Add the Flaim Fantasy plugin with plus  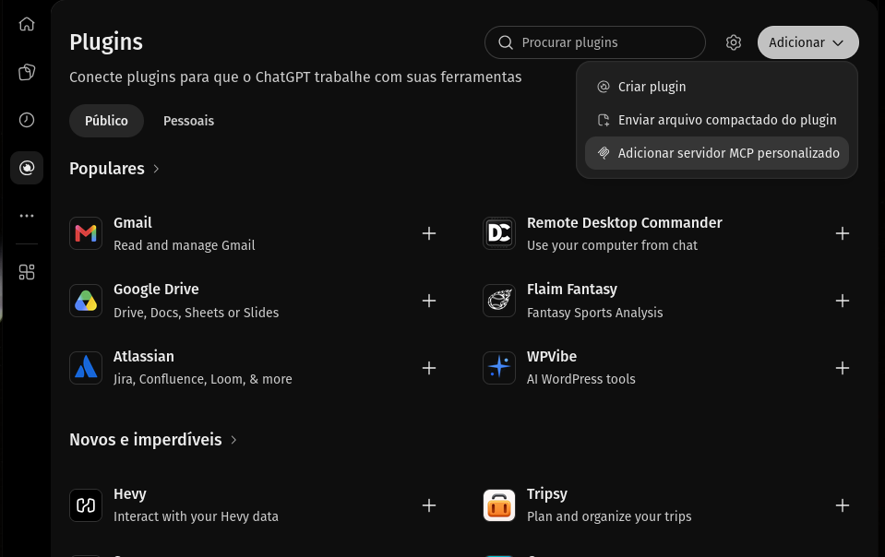pos(843,301)
